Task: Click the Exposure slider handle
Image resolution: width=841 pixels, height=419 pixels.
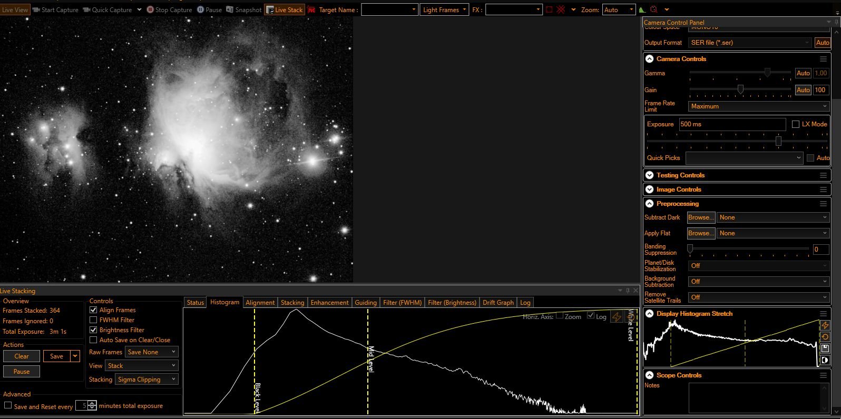Action: [778, 141]
